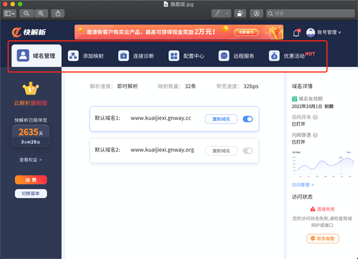Open the chart period dropdown

coord(349,152)
